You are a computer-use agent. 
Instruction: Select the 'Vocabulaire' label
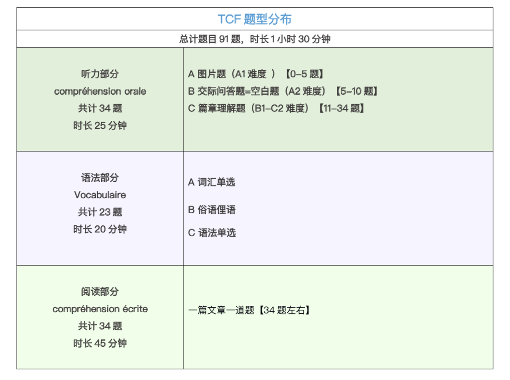(100, 195)
